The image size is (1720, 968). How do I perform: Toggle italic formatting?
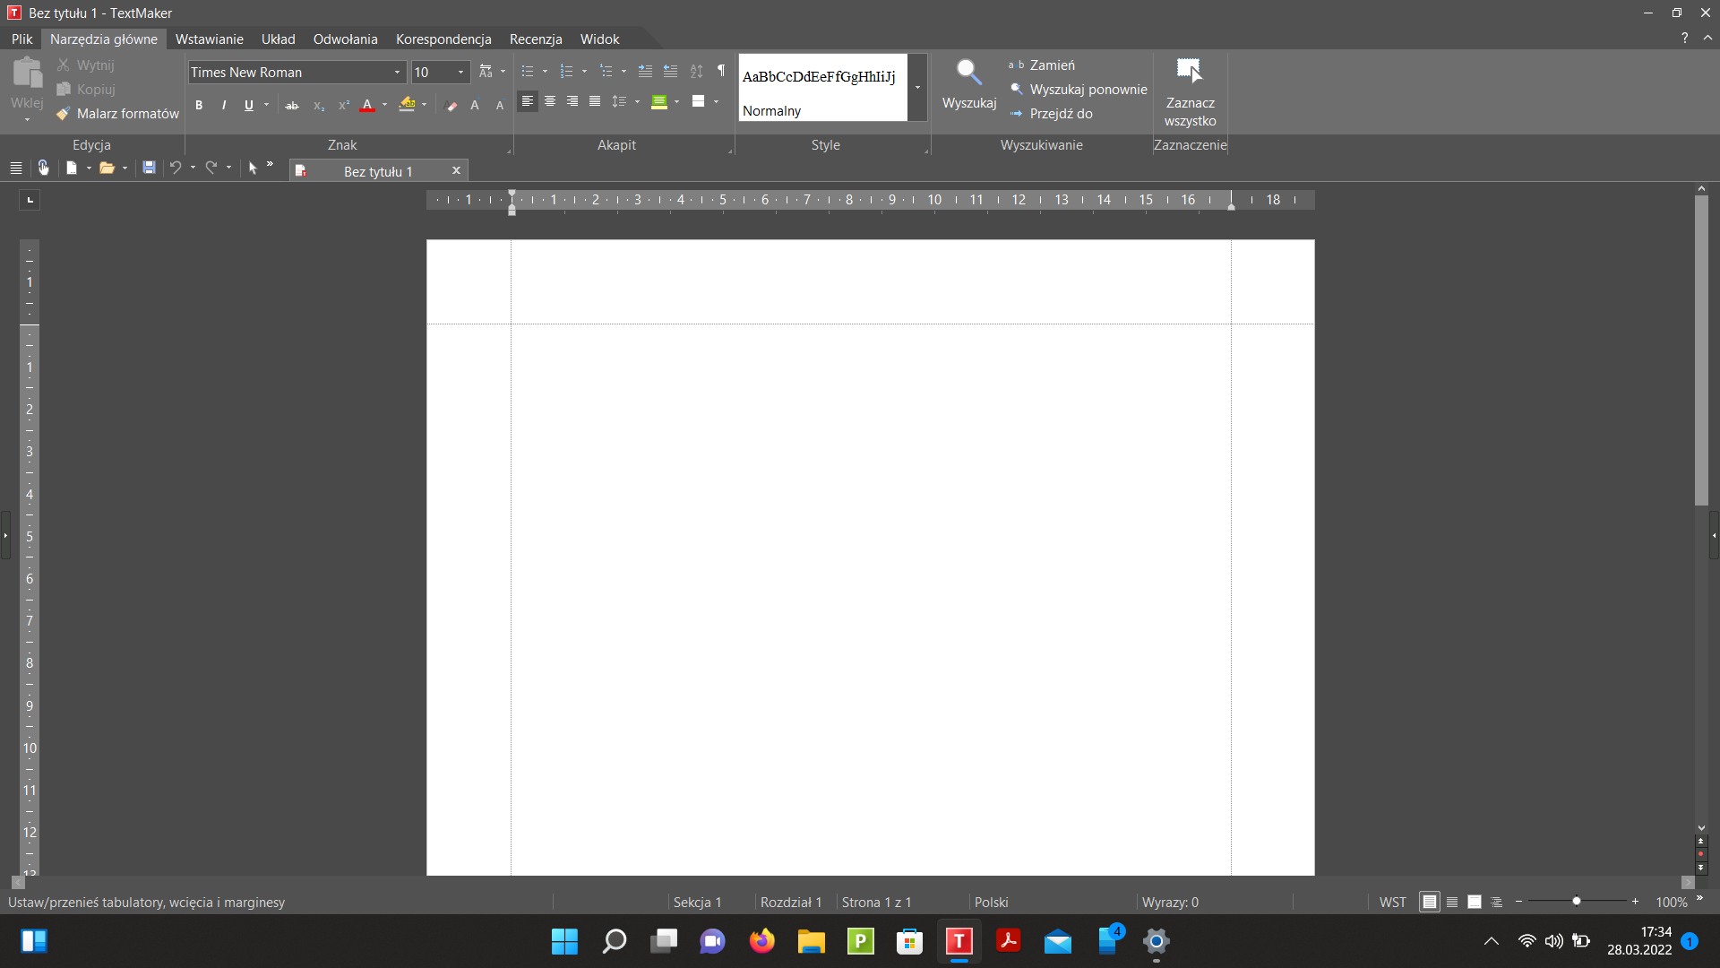pos(224,105)
